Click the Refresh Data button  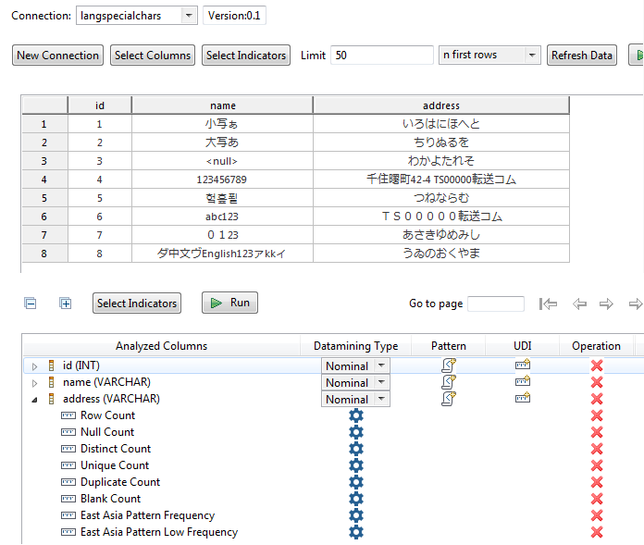click(582, 56)
